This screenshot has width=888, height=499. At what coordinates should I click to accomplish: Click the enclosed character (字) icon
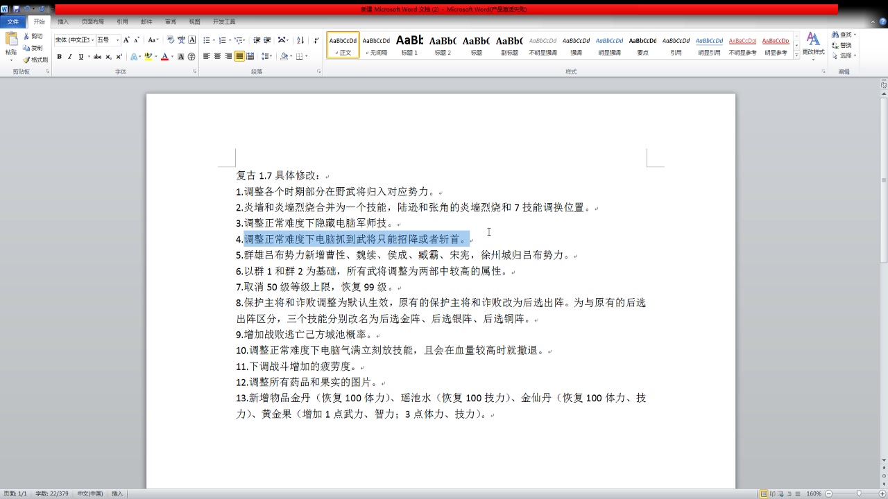[x=192, y=57]
